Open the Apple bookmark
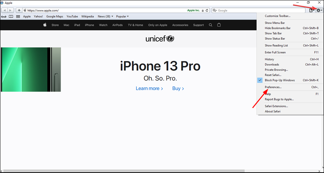This screenshot has width=324, height=173. click(x=27, y=17)
